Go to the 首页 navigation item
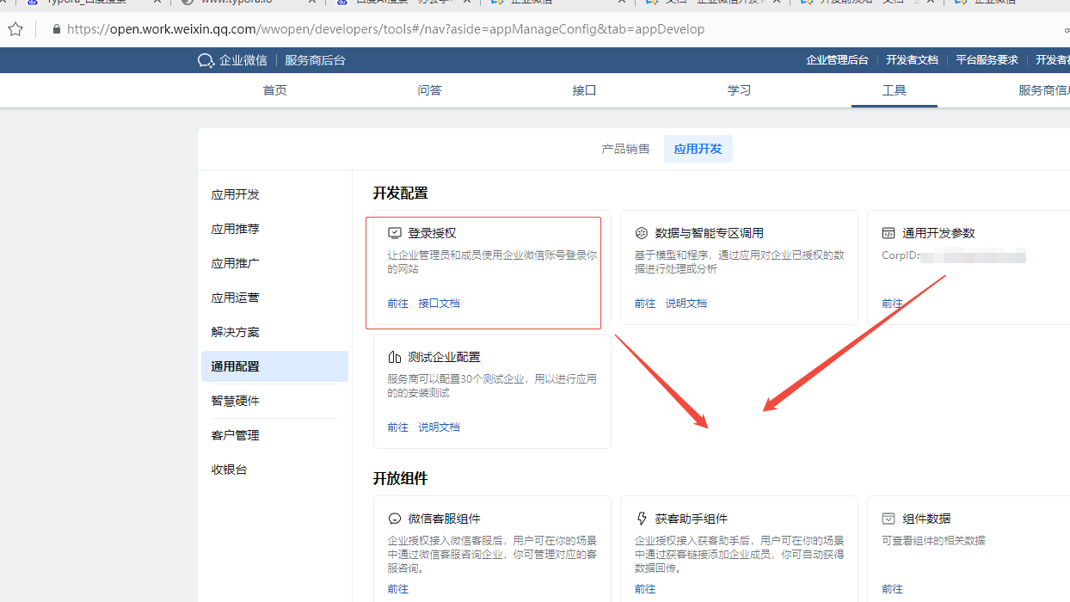 [x=274, y=89]
